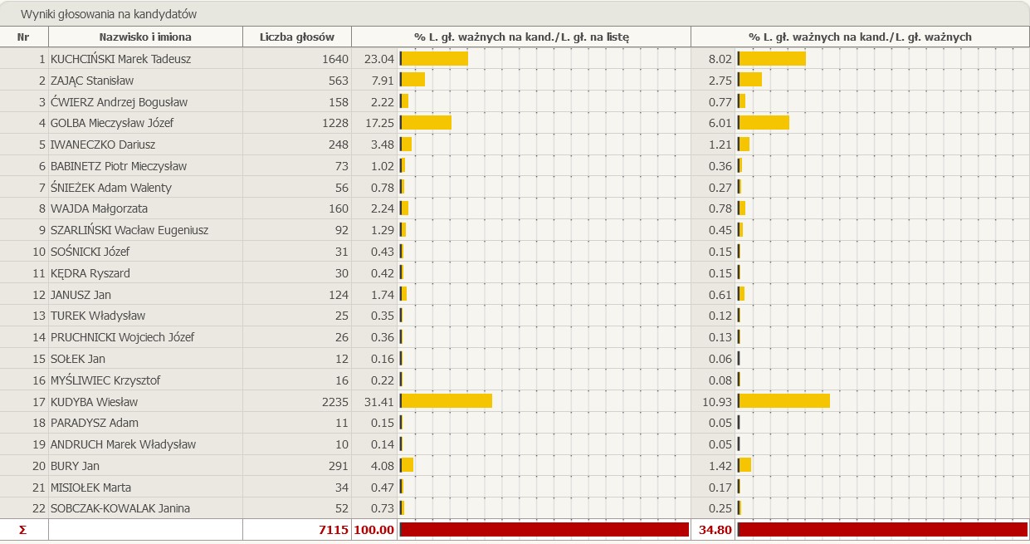The height and width of the screenshot is (544, 1030).
Task: Click the yellow 23.04 percent bar for KUCHCIŃSKI
Action: (434, 59)
